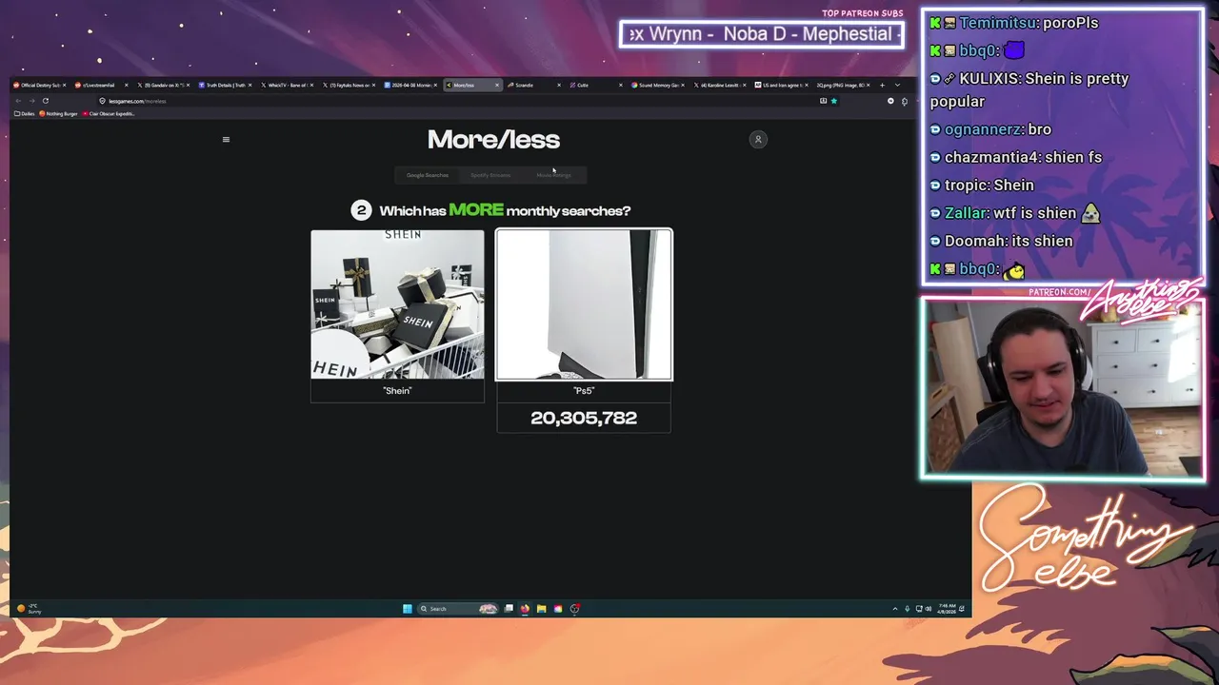Reload the current page
1219x685 pixels.
point(45,101)
